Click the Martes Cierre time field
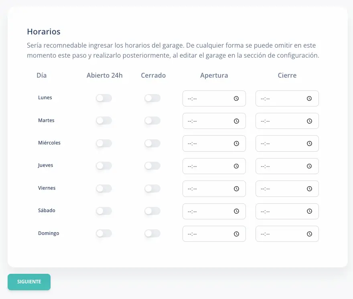 tap(281, 121)
